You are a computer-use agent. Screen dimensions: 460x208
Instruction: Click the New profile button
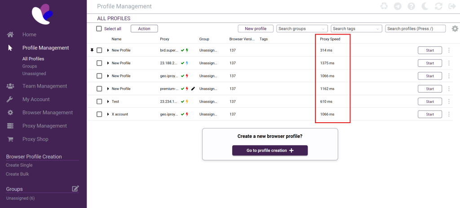pyautogui.click(x=256, y=29)
